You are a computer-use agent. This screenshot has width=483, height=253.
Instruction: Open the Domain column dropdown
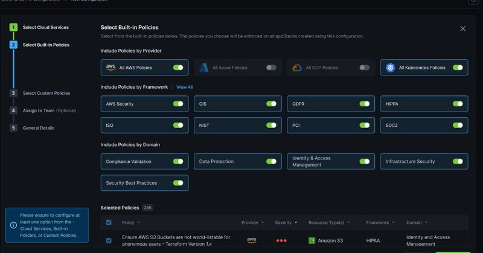[426, 222]
